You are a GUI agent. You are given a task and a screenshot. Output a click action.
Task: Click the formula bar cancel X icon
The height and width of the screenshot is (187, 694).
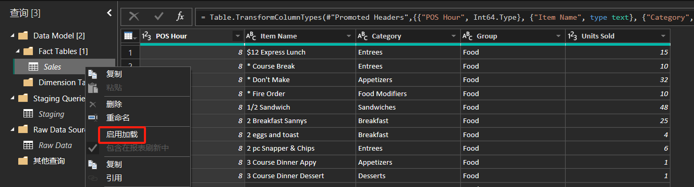[x=134, y=17]
